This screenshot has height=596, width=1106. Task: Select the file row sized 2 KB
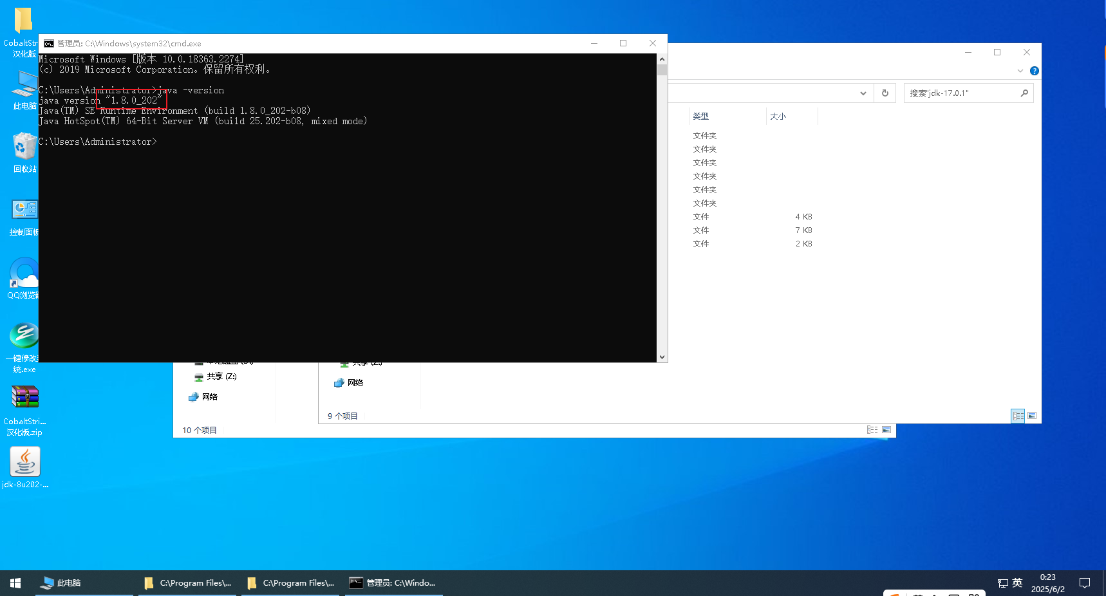753,244
